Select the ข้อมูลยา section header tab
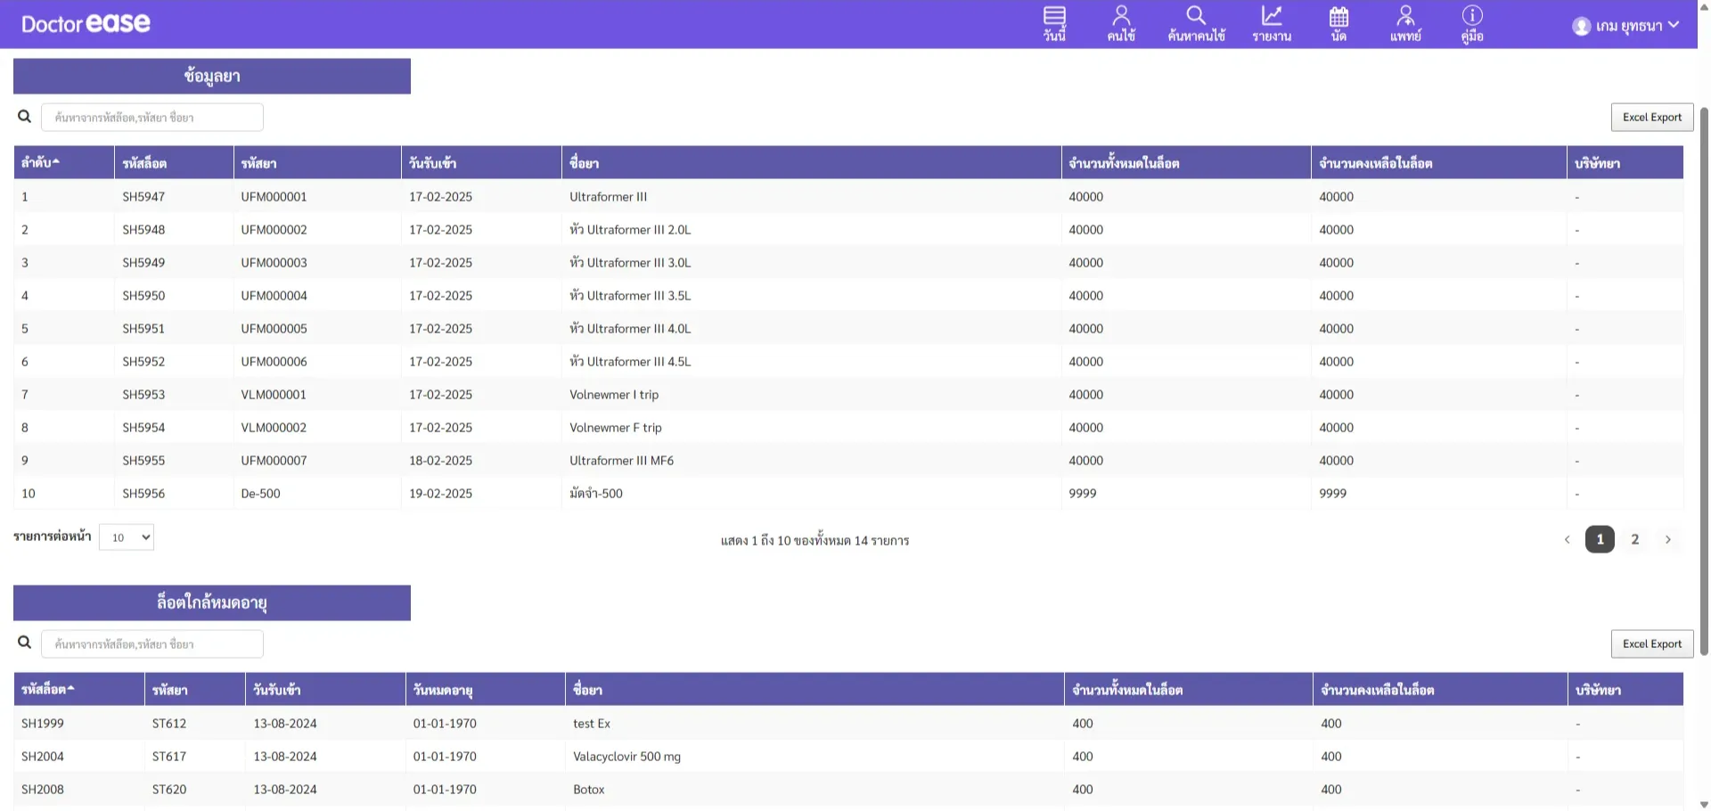Image resolution: width=1711 pixels, height=811 pixels. (x=212, y=77)
